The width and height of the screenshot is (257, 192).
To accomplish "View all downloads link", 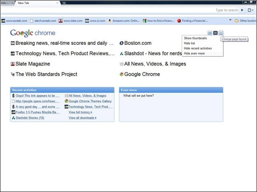I will [83, 118].
